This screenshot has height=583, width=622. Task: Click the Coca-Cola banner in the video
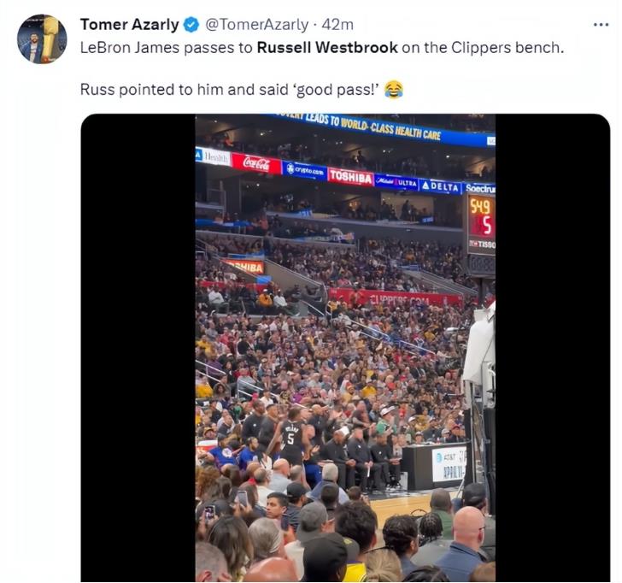[x=255, y=162]
